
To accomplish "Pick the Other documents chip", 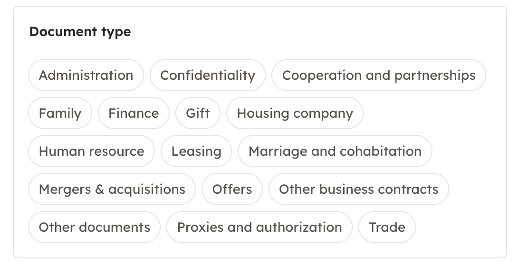I will coord(94,227).
